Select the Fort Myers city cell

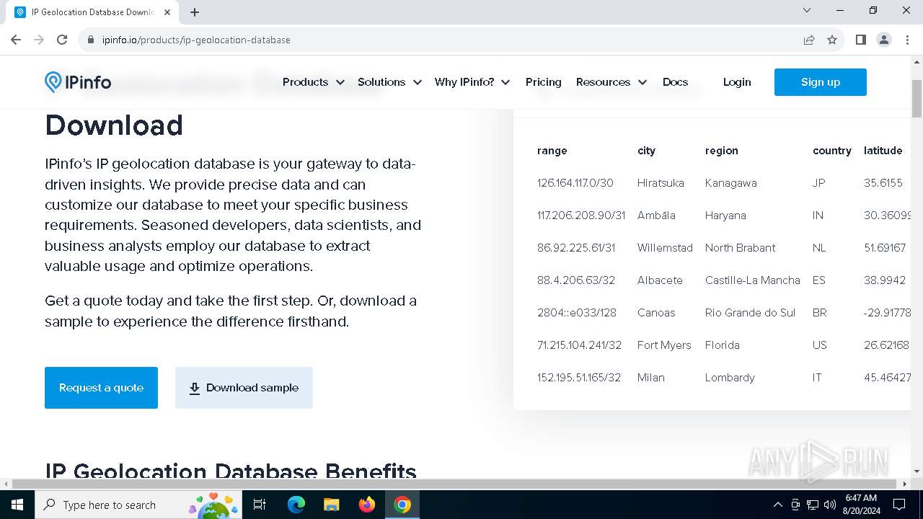(664, 345)
